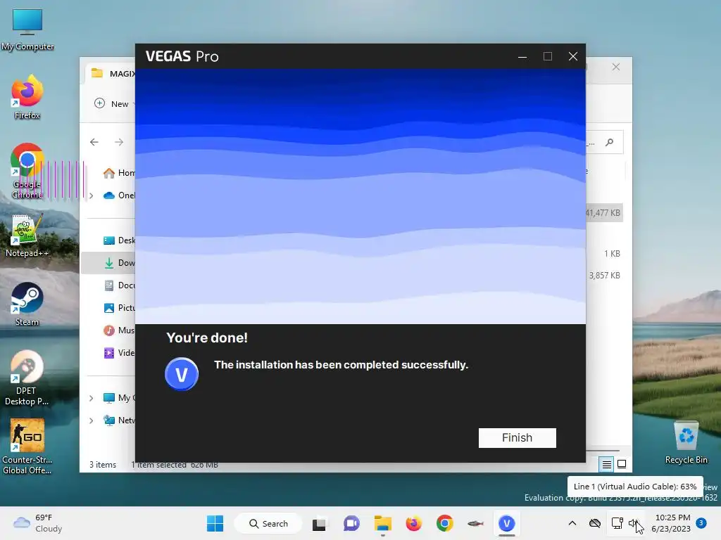The width and height of the screenshot is (721, 540).
Task: Click the Finish button in VEGAS Pro installer
Action: 517,437
